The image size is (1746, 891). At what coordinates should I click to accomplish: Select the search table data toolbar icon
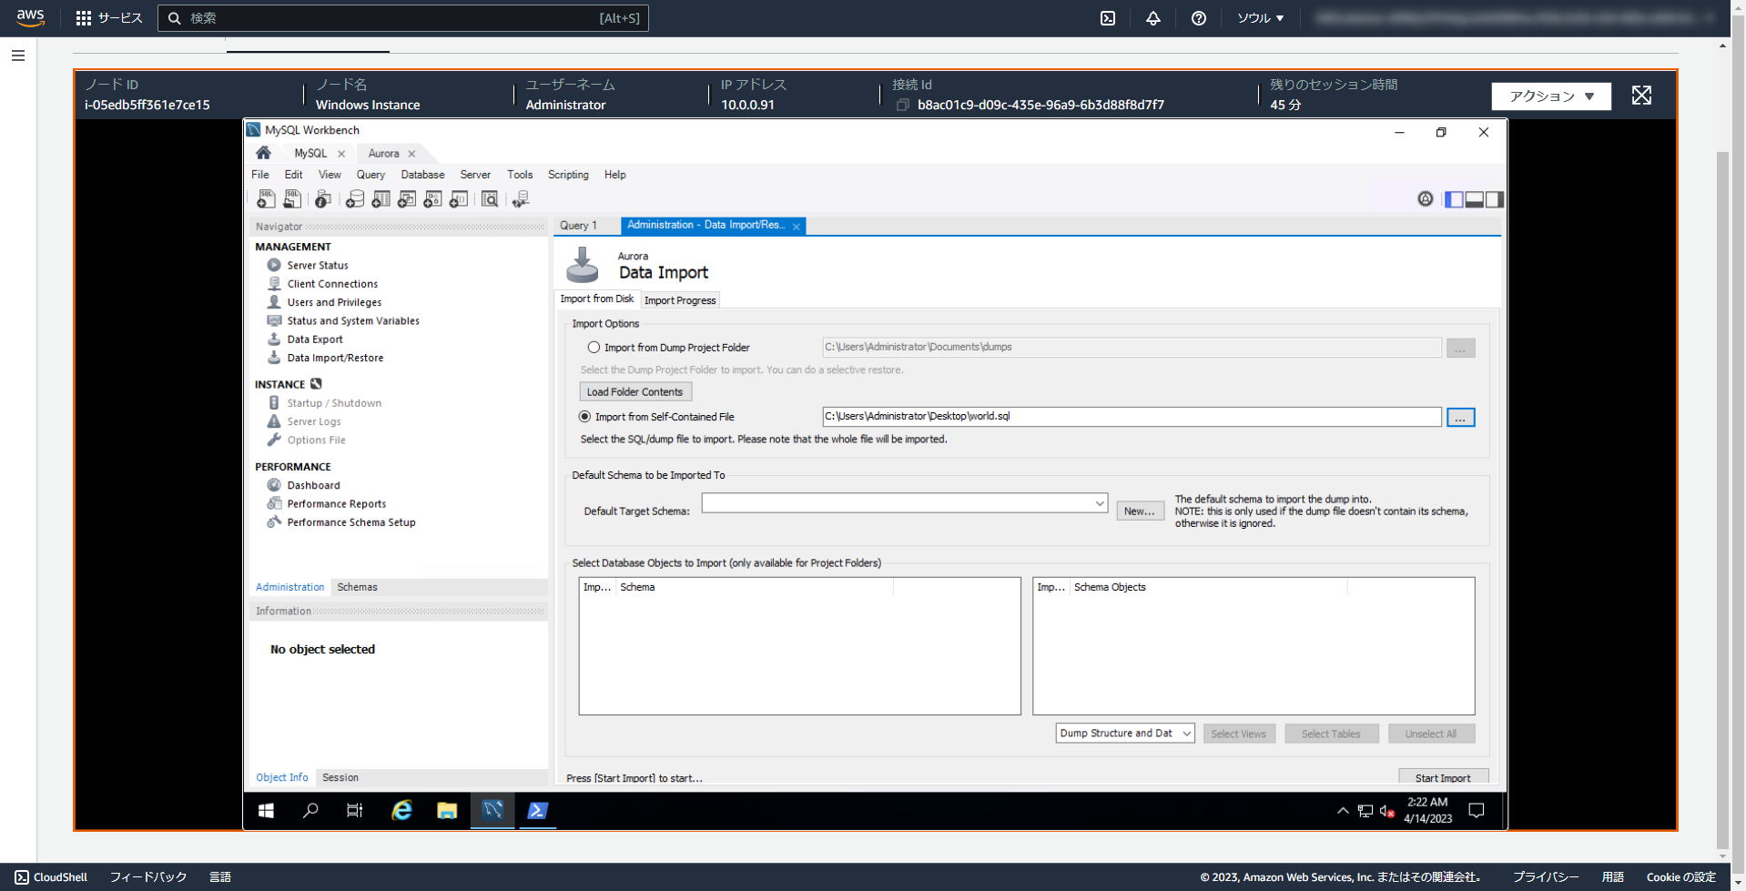(x=490, y=198)
